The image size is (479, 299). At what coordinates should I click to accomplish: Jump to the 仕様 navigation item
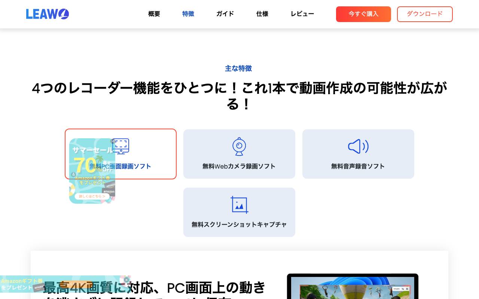coord(262,14)
